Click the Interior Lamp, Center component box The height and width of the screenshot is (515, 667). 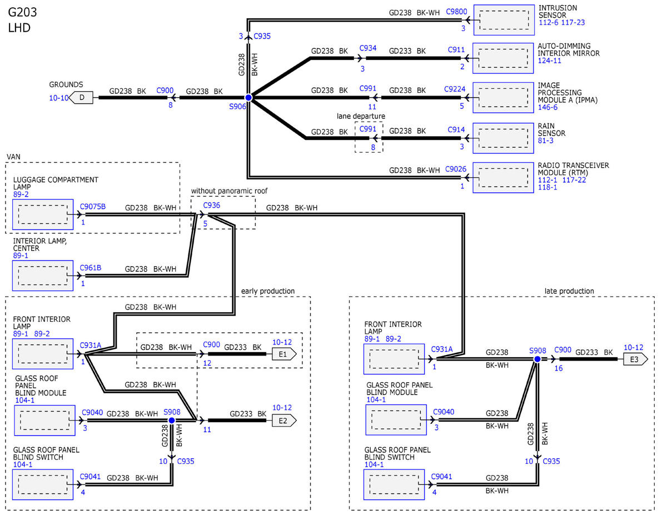tap(43, 276)
